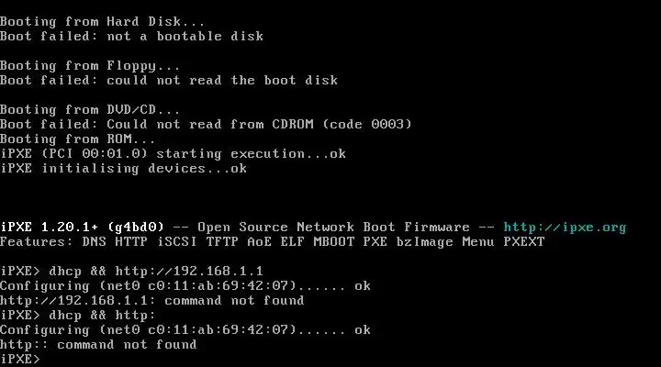The width and height of the screenshot is (661, 367).
Task: Select 'not a bootable disk' error text
Action: pyautogui.click(x=185, y=36)
